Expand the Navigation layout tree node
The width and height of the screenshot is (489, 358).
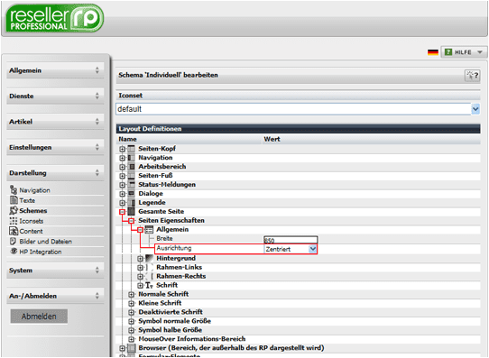pyautogui.click(x=123, y=159)
